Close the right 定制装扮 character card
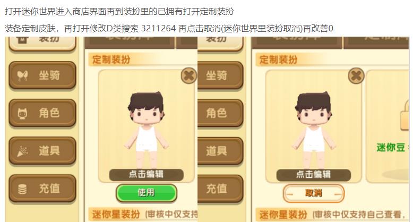Screen dimensions: 413x222 (356, 76)
